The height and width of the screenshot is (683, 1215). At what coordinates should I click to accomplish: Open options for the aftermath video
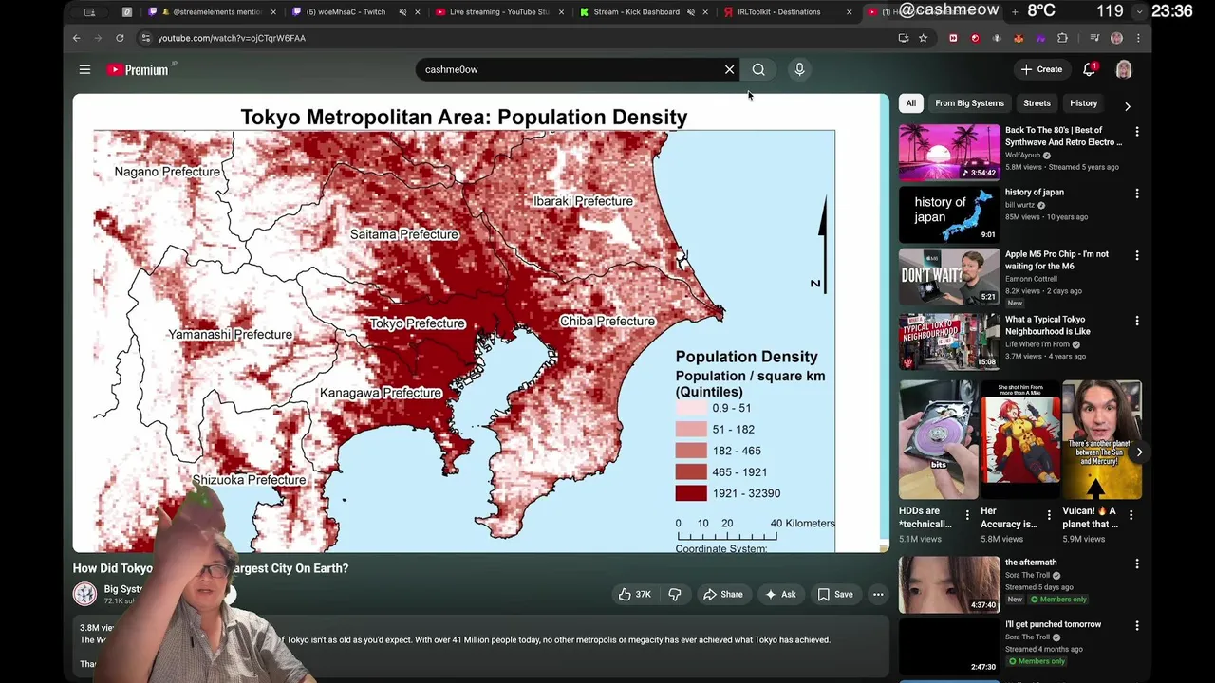[1137, 564]
